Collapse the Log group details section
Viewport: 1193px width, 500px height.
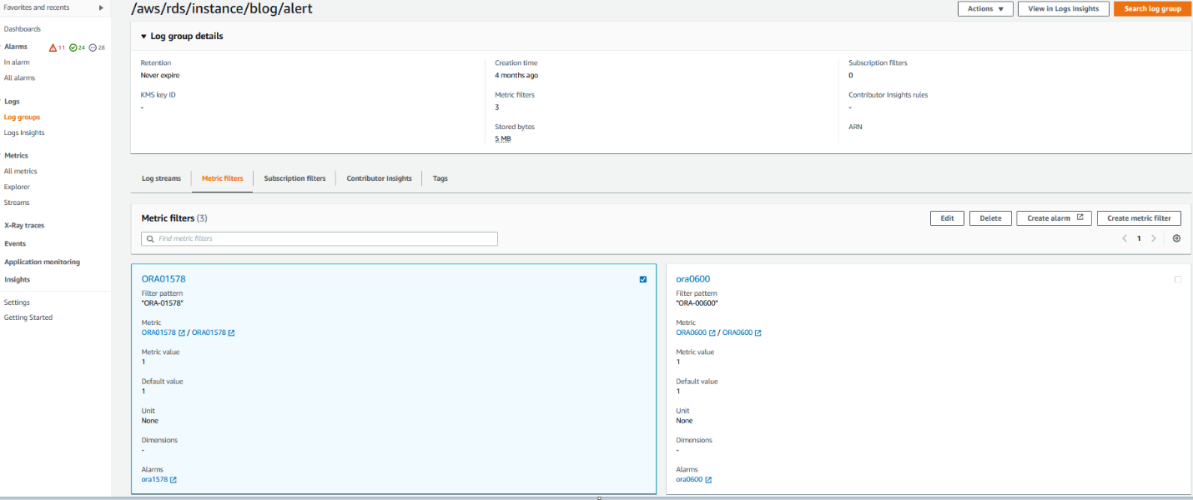click(143, 37)
